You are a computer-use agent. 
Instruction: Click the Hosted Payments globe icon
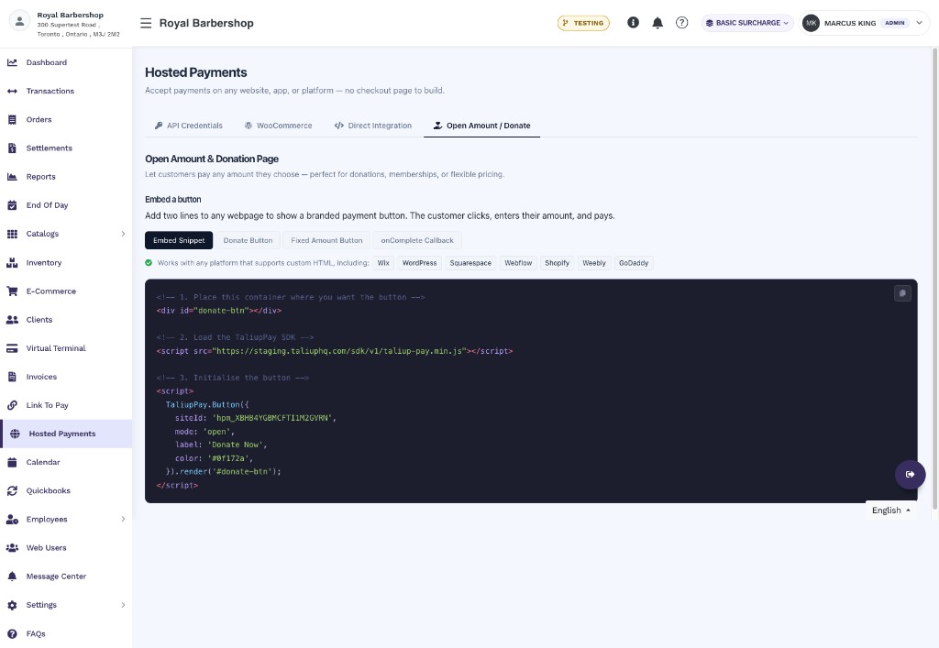tap(15, 434)
